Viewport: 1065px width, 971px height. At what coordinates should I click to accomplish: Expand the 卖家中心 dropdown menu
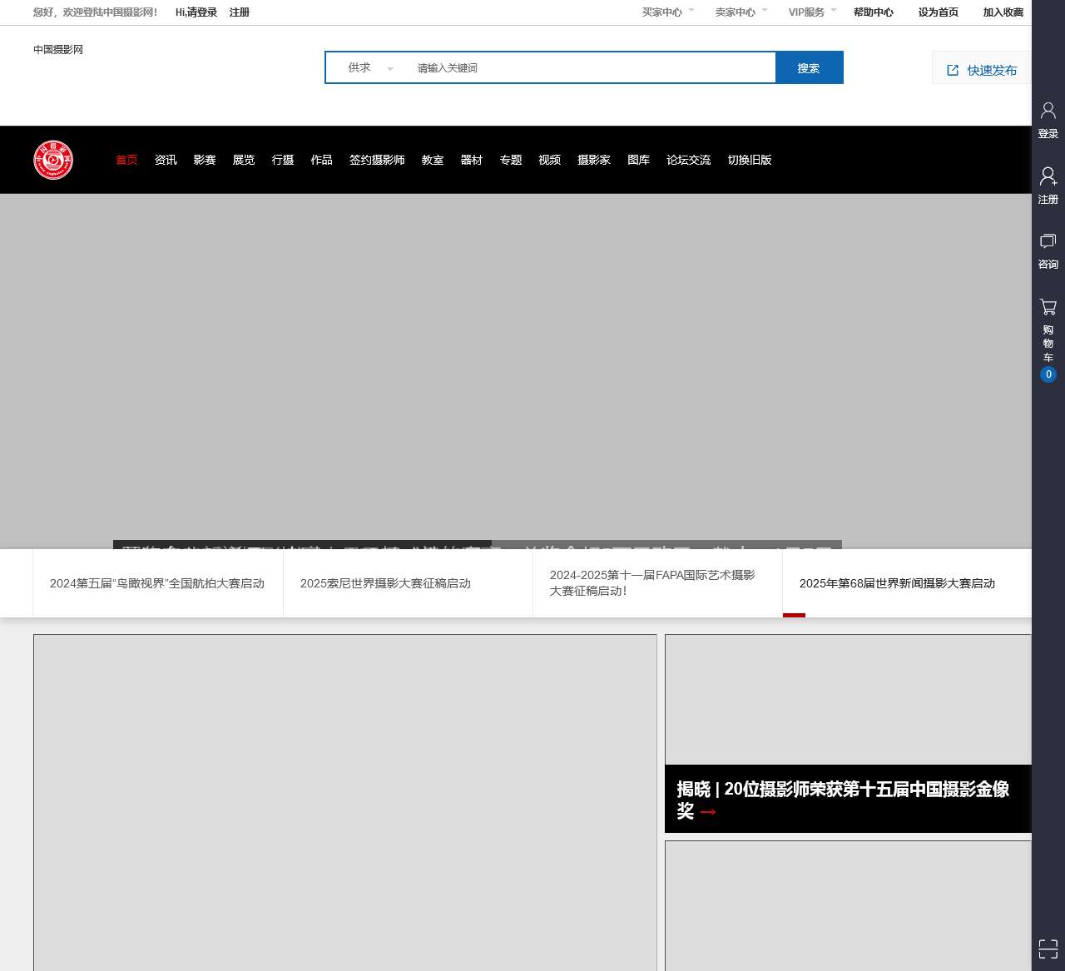pyautogui.click(x=741, y=12)
